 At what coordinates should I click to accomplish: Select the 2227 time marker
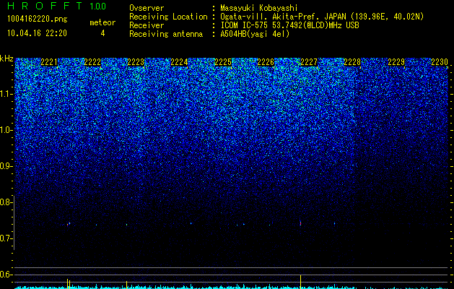pyautogui.click(x=309, y=62)
